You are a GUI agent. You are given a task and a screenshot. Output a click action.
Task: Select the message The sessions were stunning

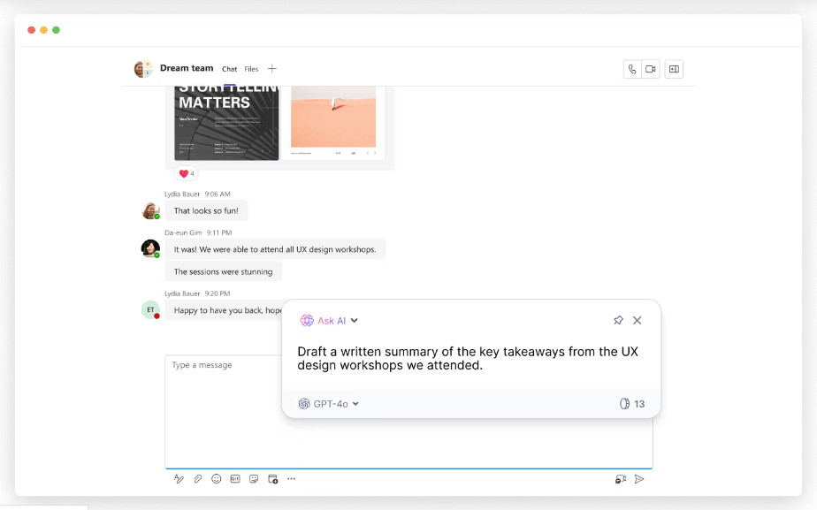(223, 271)
